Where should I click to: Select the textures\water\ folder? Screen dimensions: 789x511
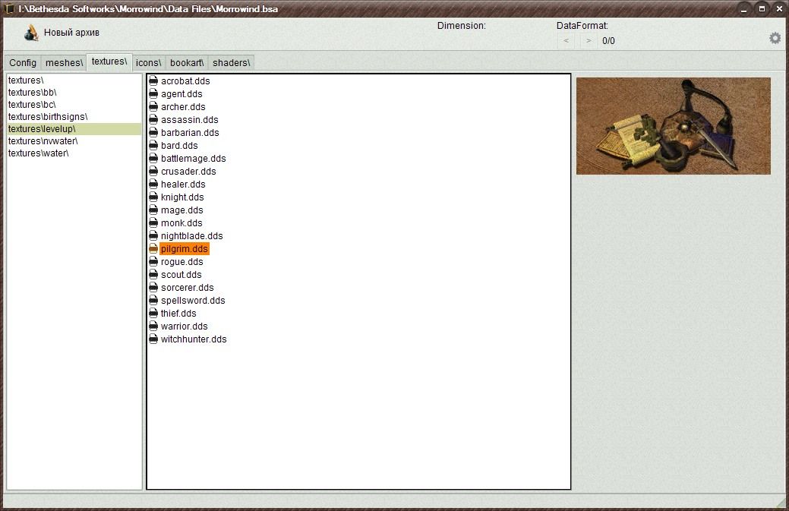tap(74, 153)
